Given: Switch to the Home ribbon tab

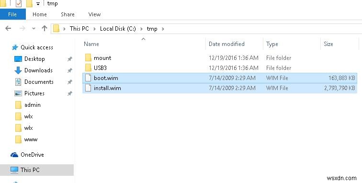Looking at the screenshot, I should pos(39,14).
